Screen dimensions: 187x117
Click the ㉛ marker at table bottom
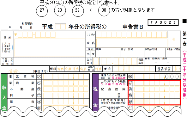pyautogui.click(x=130, y=108)
